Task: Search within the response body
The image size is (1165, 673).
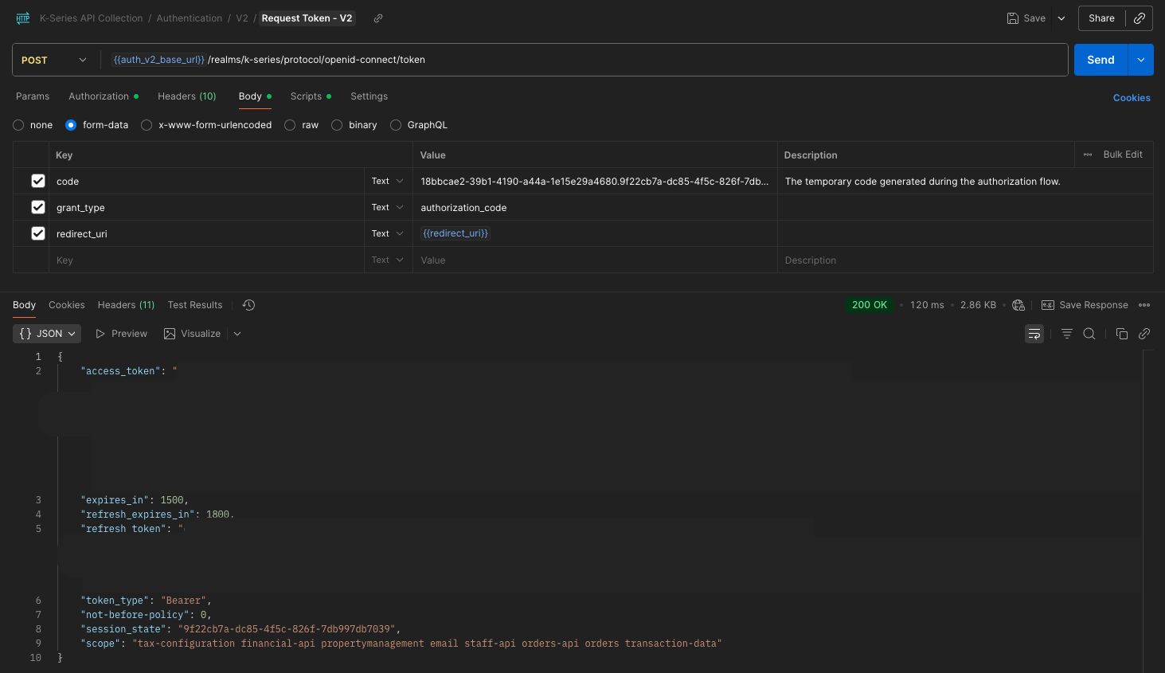Action: click(1090, 333)
